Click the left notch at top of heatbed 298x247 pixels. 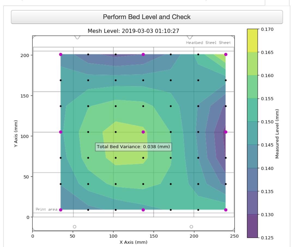77,37
